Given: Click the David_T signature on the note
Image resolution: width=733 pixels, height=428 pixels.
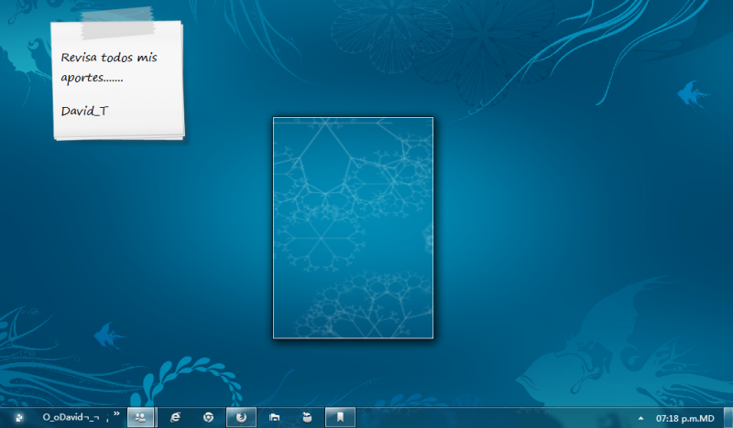Looking at the screenshot, I should pyautogui.click(x=84, y=110).
